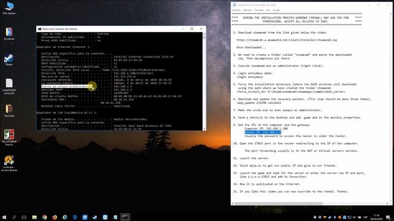
Task: Click the 'Dirección IPv4' line in Command Prompt
Action: click(x=97, y=73)
